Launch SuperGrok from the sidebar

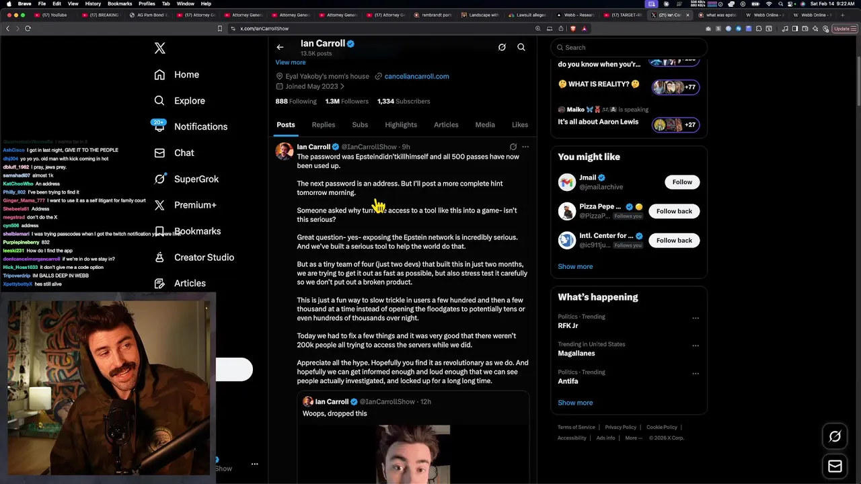click(x=186, y=179)
